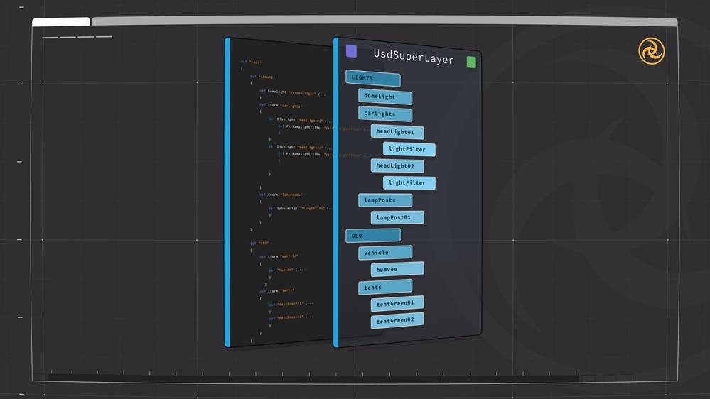Expand the carLights node
Image resolution: width=710 pixels, height=399 pixels.
385,114
